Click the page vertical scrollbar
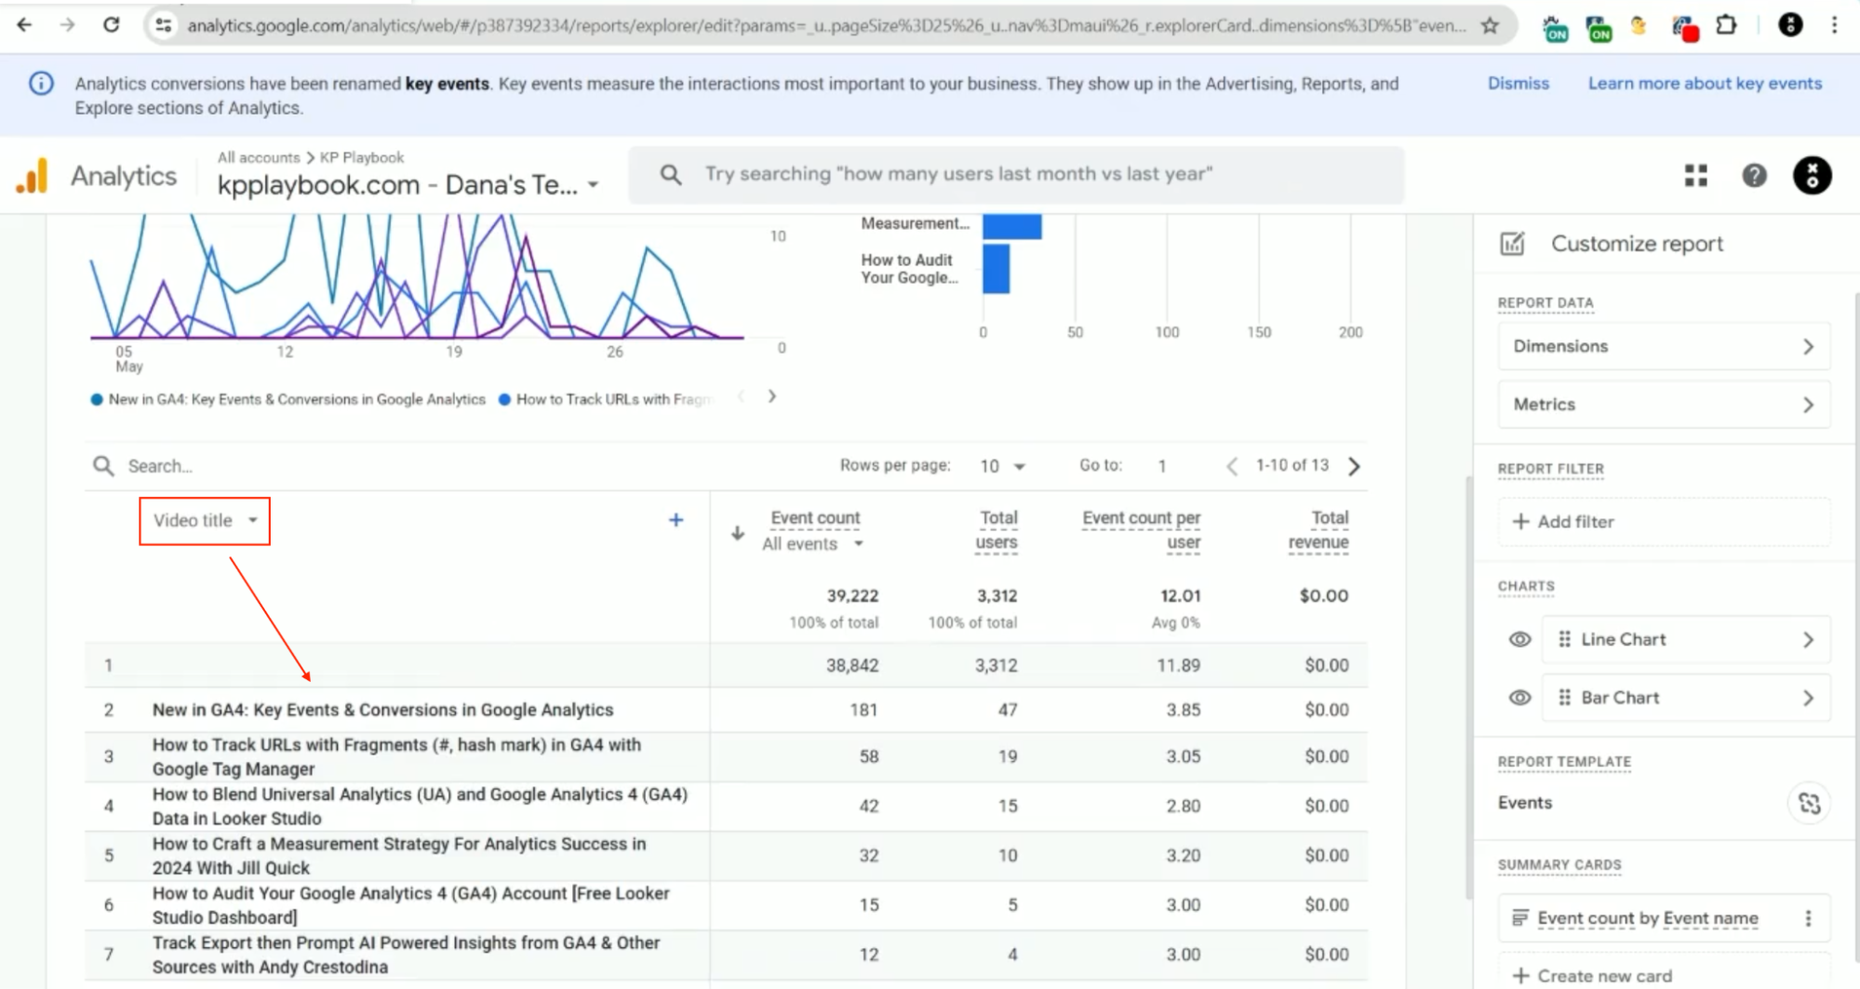This screenshot has width=1860, height=989. click(1468, 688)
